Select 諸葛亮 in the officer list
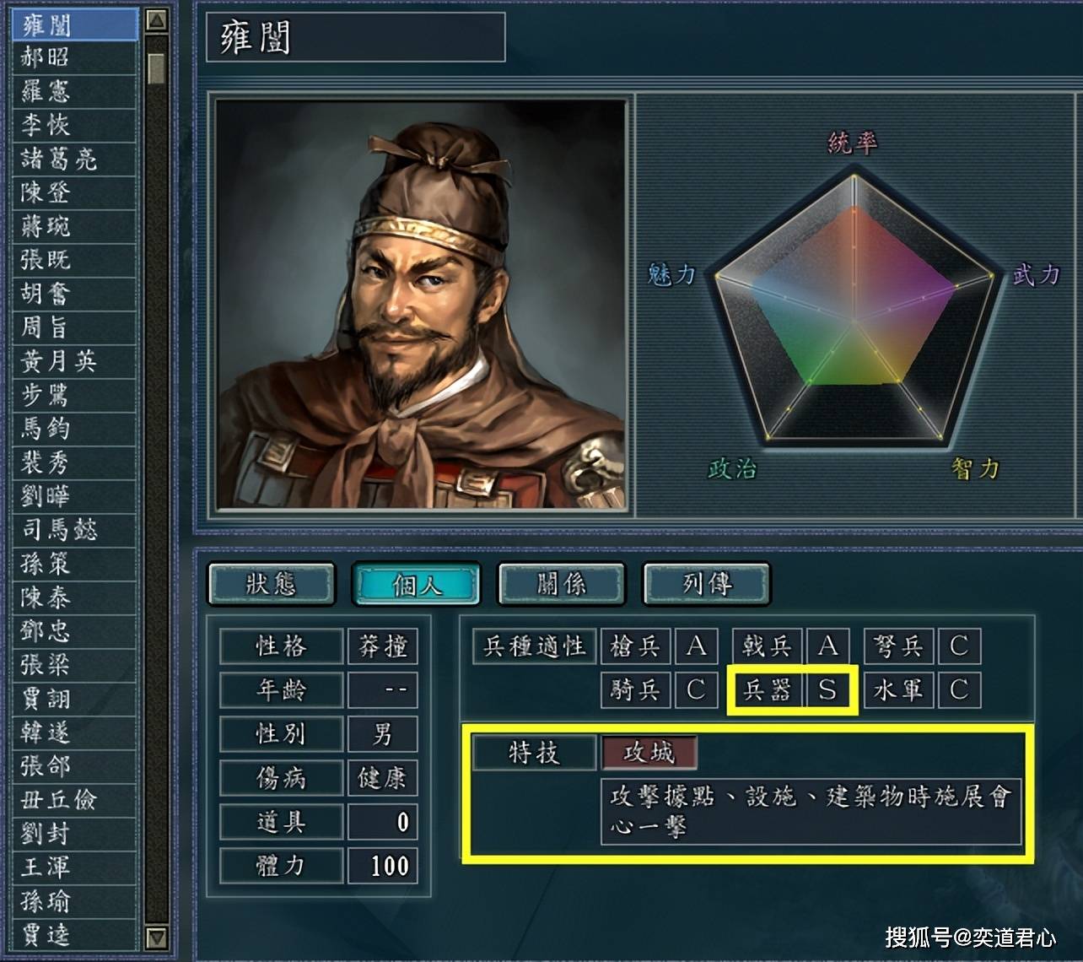1083x962 pixels. pos(74,159)
